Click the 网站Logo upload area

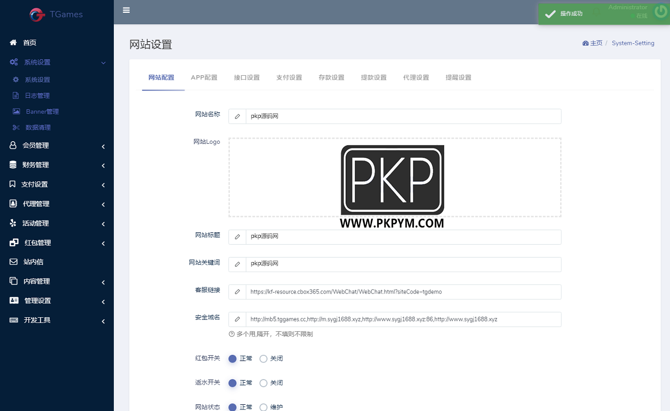(x=395, y=177)
